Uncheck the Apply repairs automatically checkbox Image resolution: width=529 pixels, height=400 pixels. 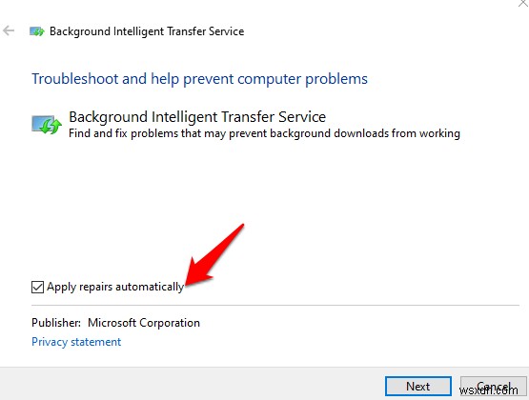click(x=37, y=287)
